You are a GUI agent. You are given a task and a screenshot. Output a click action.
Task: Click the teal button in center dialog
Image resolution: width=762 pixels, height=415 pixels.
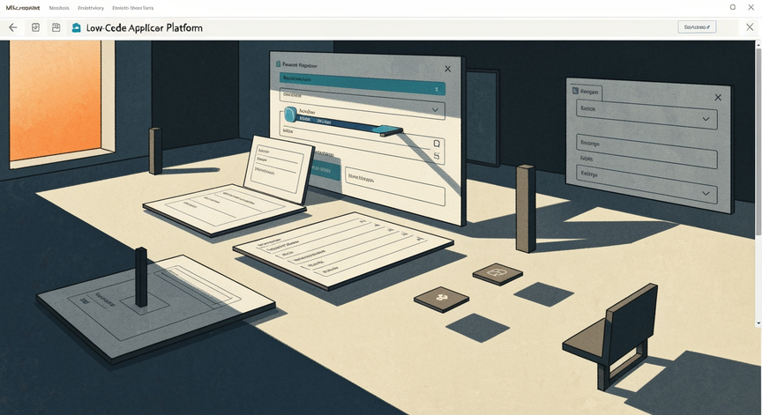325,170
